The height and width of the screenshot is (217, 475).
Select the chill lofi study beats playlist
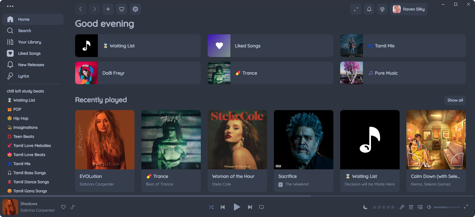[25, 91]
